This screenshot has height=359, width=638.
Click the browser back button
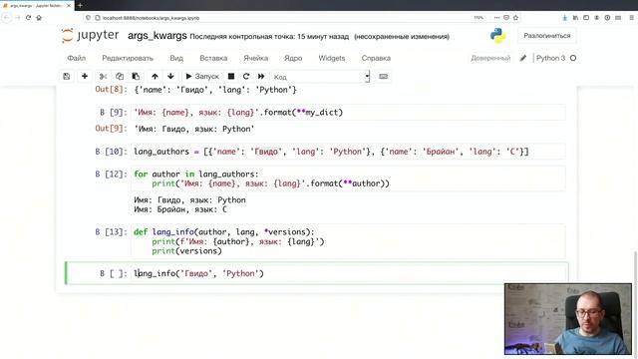(x=7, y=18)
